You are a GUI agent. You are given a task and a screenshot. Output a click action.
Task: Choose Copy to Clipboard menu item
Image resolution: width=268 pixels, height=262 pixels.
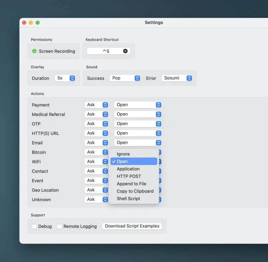[134, 191]
